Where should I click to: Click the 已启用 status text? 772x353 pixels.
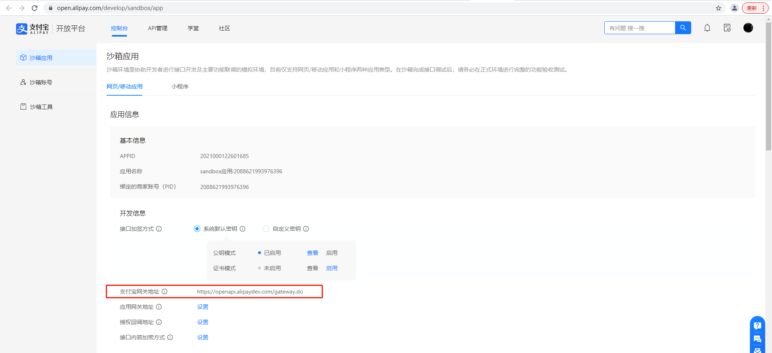pos(272,253)
